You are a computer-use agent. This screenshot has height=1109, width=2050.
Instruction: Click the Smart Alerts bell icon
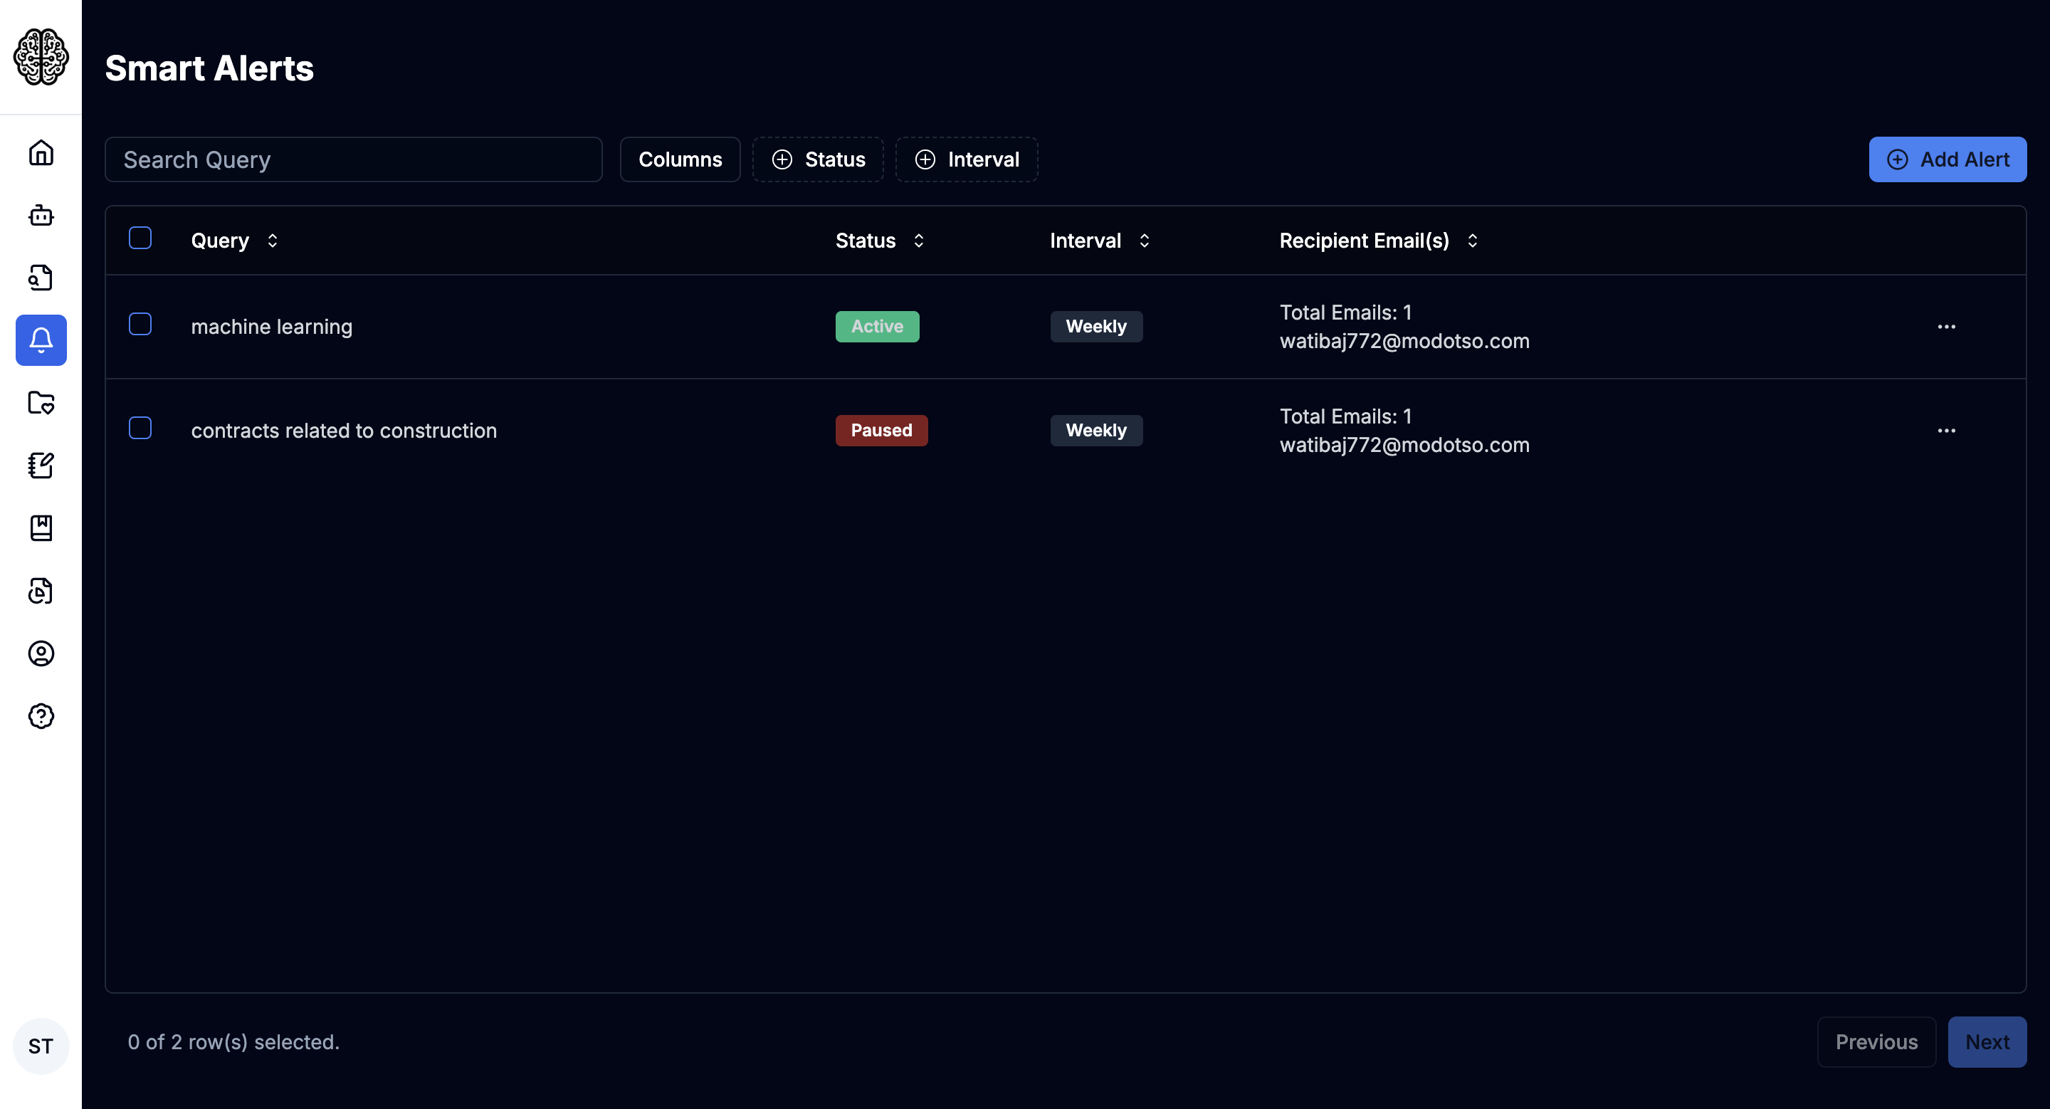pyautogui.click(x=40, y=339)
